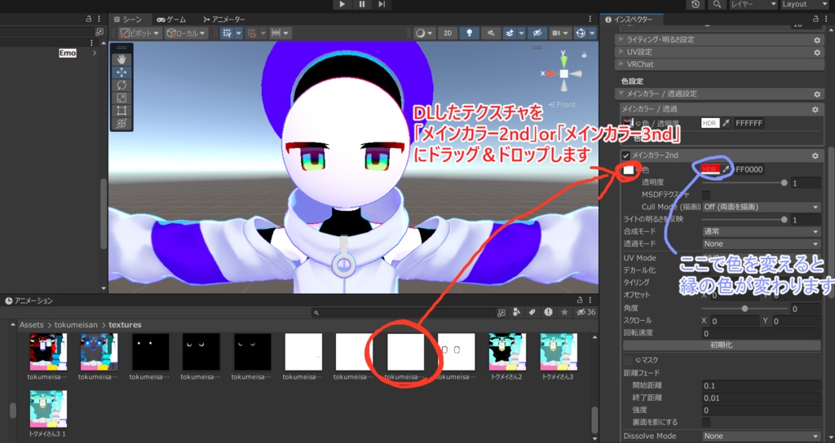Image resolution: width=835 pixels, height=443 pixels.
Task: Switch to the シーン tab
Action: pyautogui.click(x=127, y=20)
